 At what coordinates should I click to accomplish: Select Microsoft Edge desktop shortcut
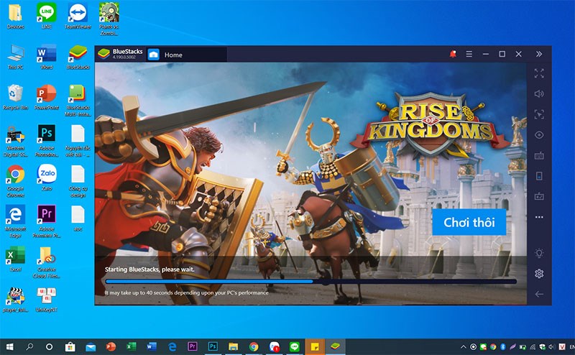pyautogui.click(x=15, y=221)
